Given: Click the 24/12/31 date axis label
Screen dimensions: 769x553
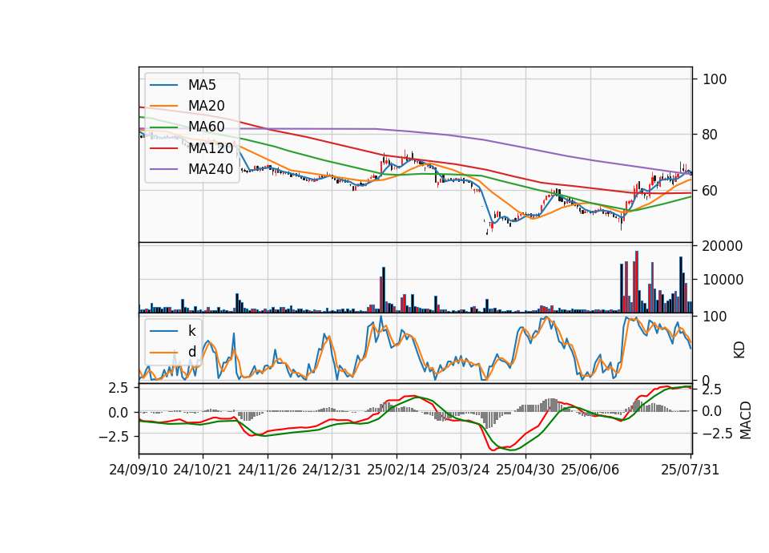Looking at the screenshot, I should coord(332,470).
